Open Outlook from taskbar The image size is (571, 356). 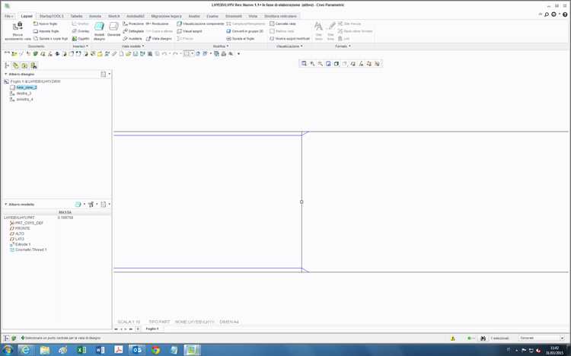(137, 350)
